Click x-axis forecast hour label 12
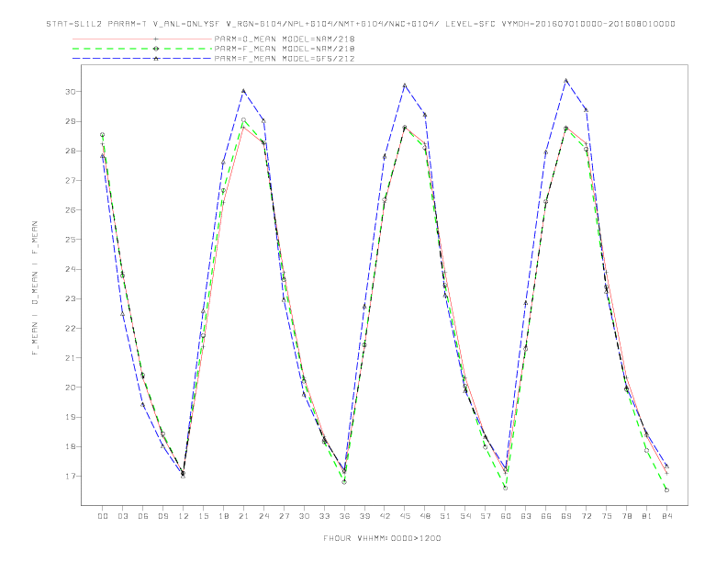 pyautogui.click(x=184, y=516)
